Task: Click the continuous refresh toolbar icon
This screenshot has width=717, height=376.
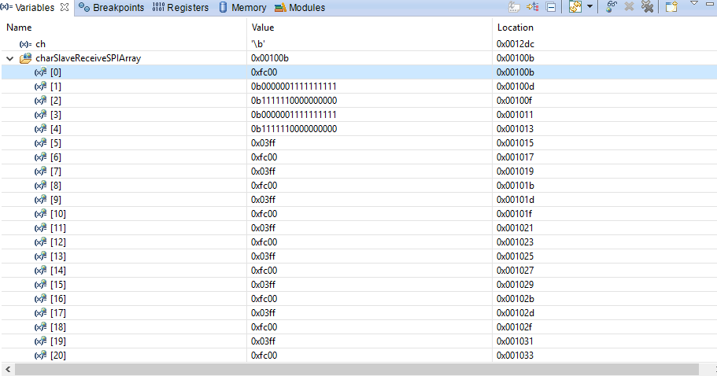Action: (x=574, y=7)
